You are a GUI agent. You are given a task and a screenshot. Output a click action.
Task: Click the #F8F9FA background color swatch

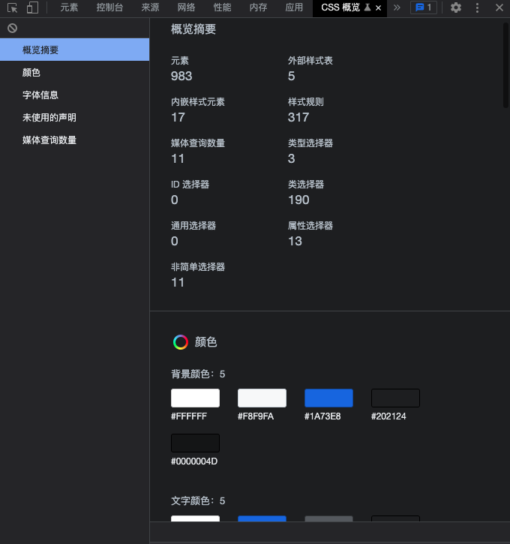262,398
